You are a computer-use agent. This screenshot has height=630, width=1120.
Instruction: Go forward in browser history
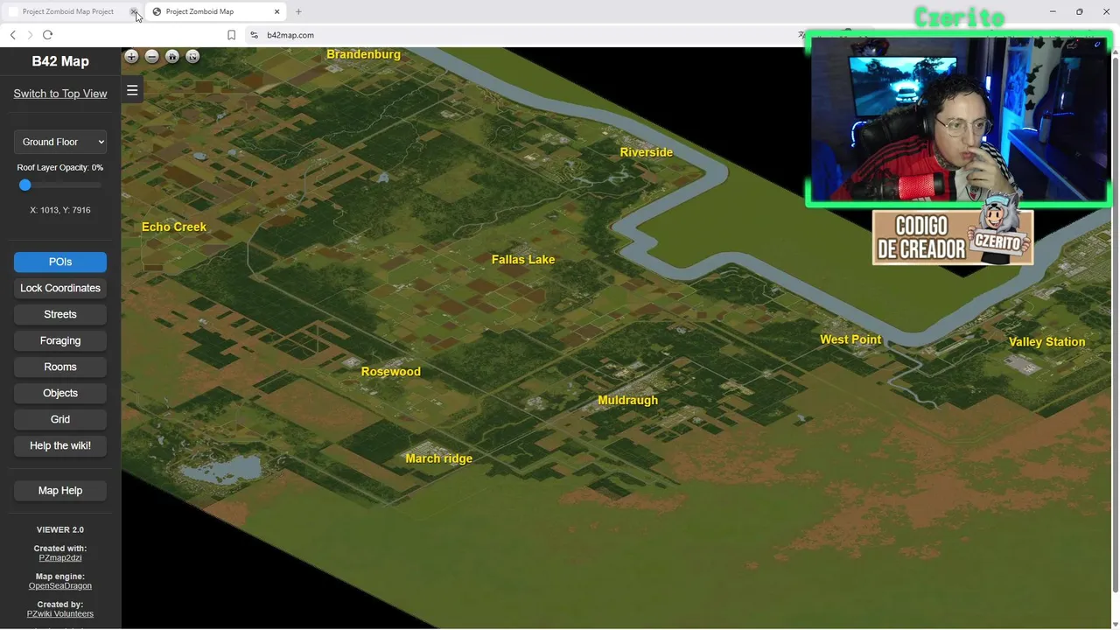(x=30, y=35)
